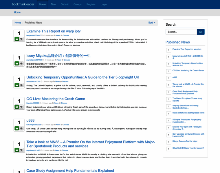Upvote the Tier 5 copyright UK post
The height and width of the screenshot is (173, 220).
click(17, 85)
